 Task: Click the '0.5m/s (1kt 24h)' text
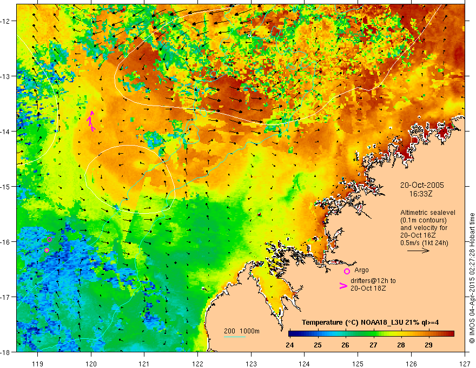click(x=425, y=243)
